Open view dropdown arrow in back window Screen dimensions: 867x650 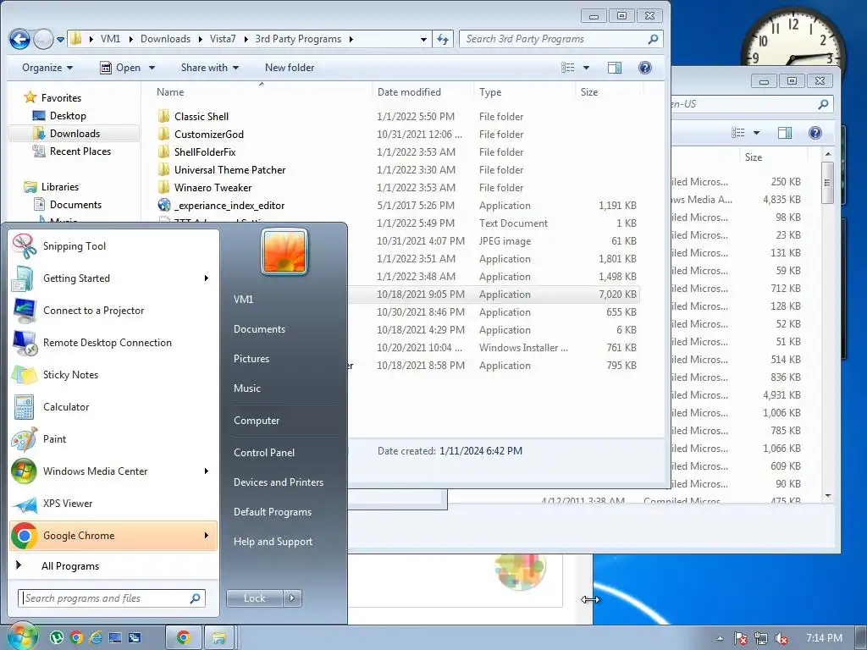(x=756, y=133)
